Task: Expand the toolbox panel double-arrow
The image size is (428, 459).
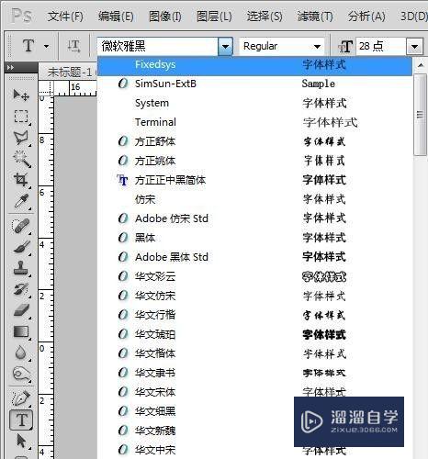Action: pos(10,67)
